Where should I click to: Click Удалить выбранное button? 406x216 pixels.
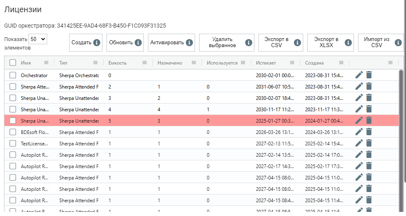pos(226,42)
